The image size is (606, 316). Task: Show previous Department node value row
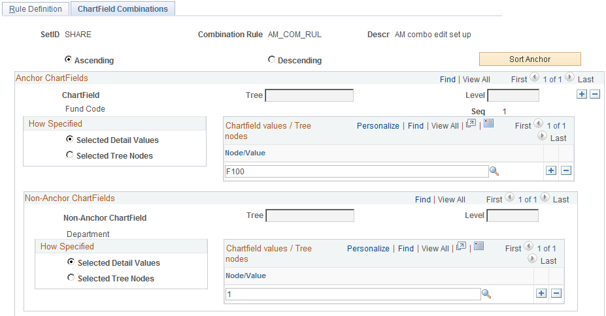coord(529,246)
